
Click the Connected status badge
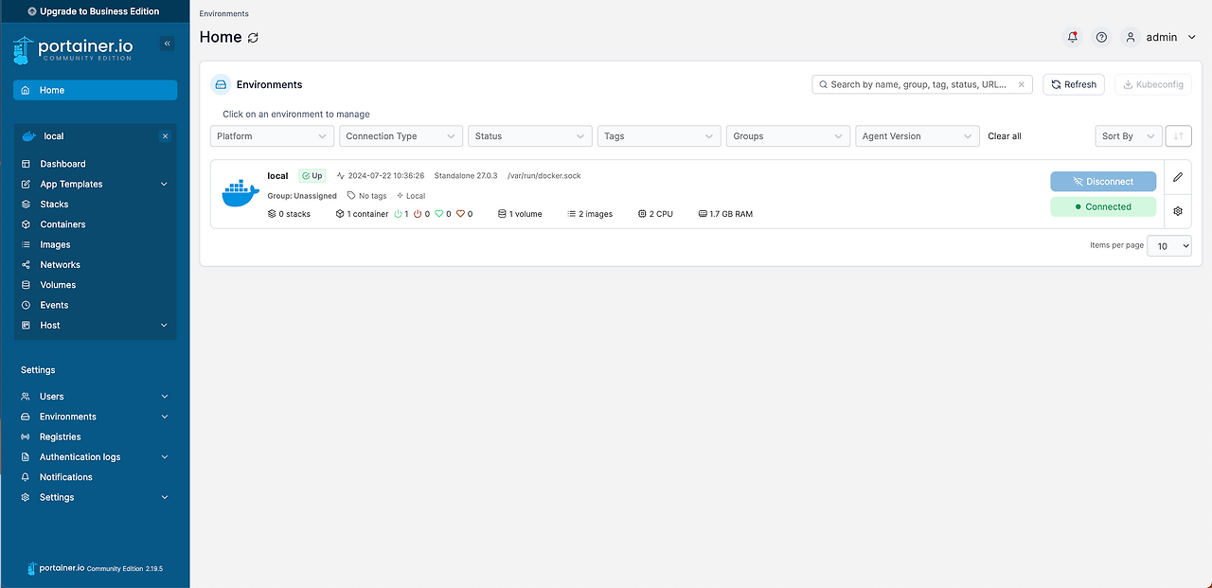coord(1103,206)
